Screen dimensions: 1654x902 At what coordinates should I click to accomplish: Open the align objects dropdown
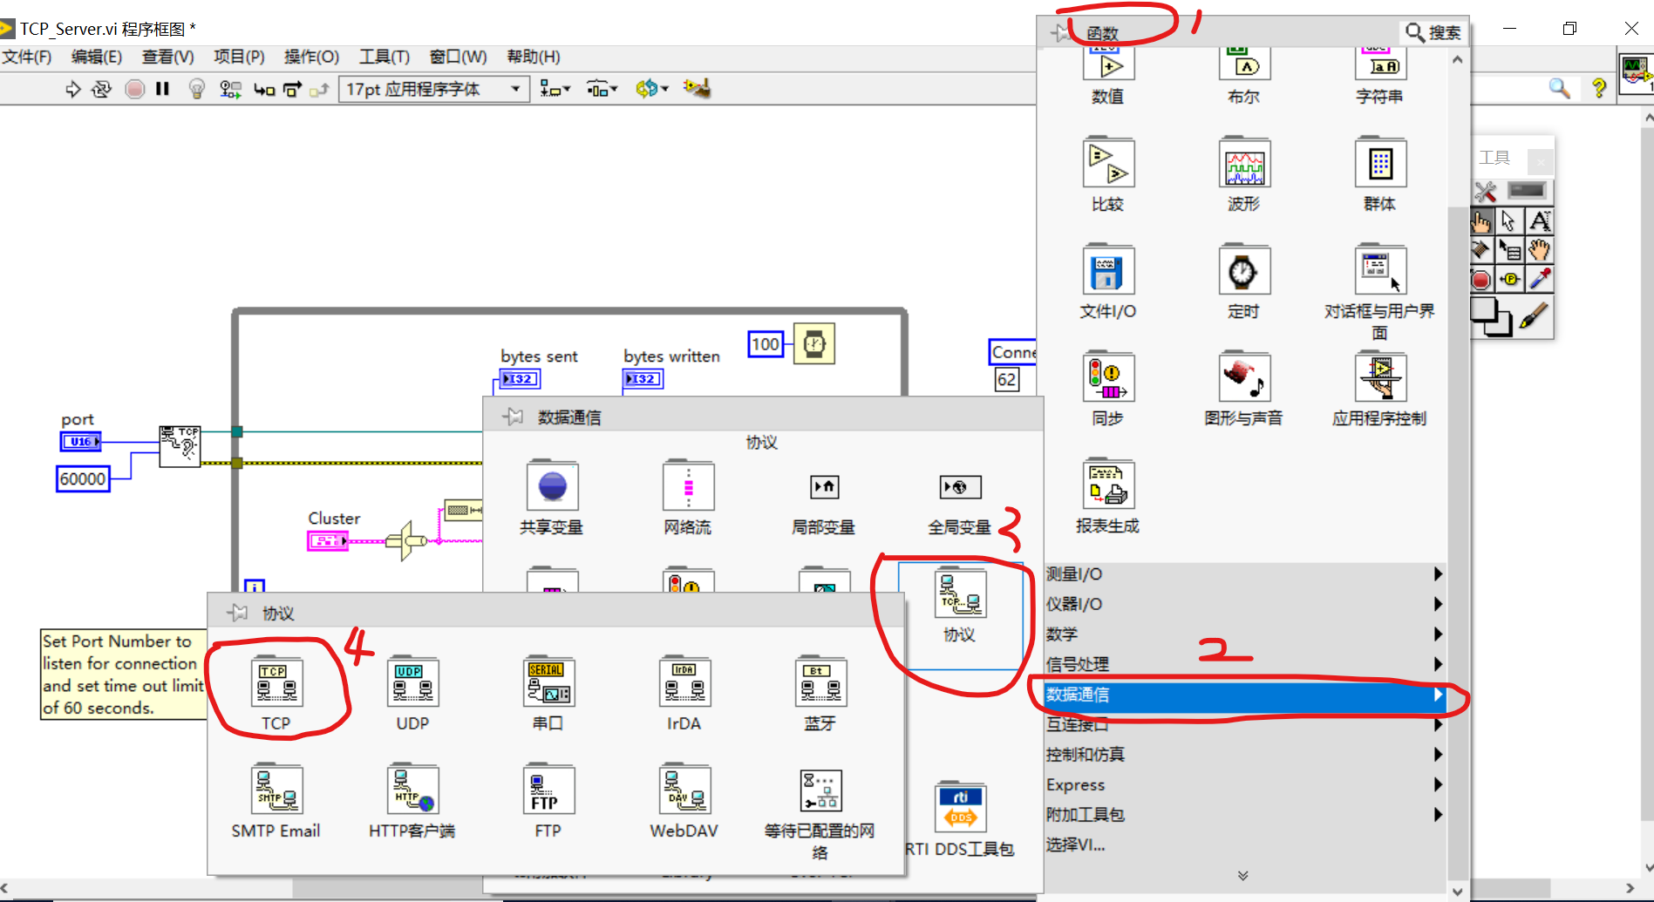pos(555,88)
